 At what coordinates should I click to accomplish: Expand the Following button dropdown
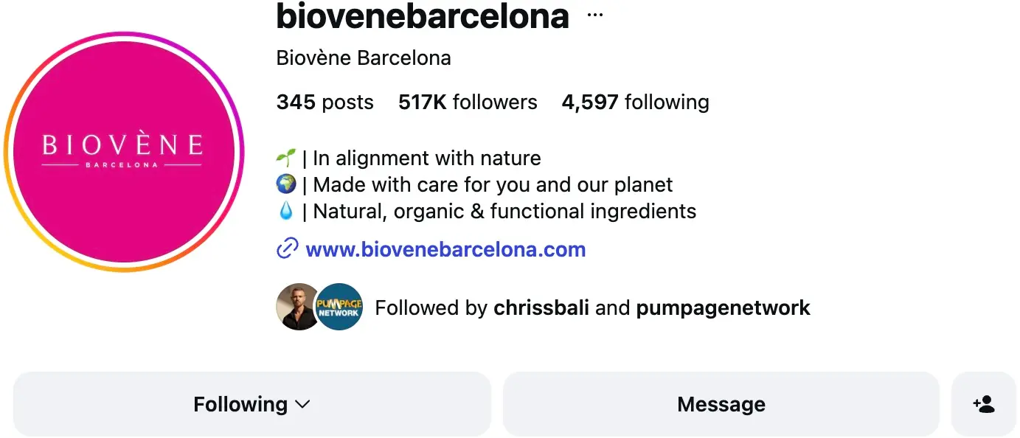pyautogui.click(x=251, y=403)
